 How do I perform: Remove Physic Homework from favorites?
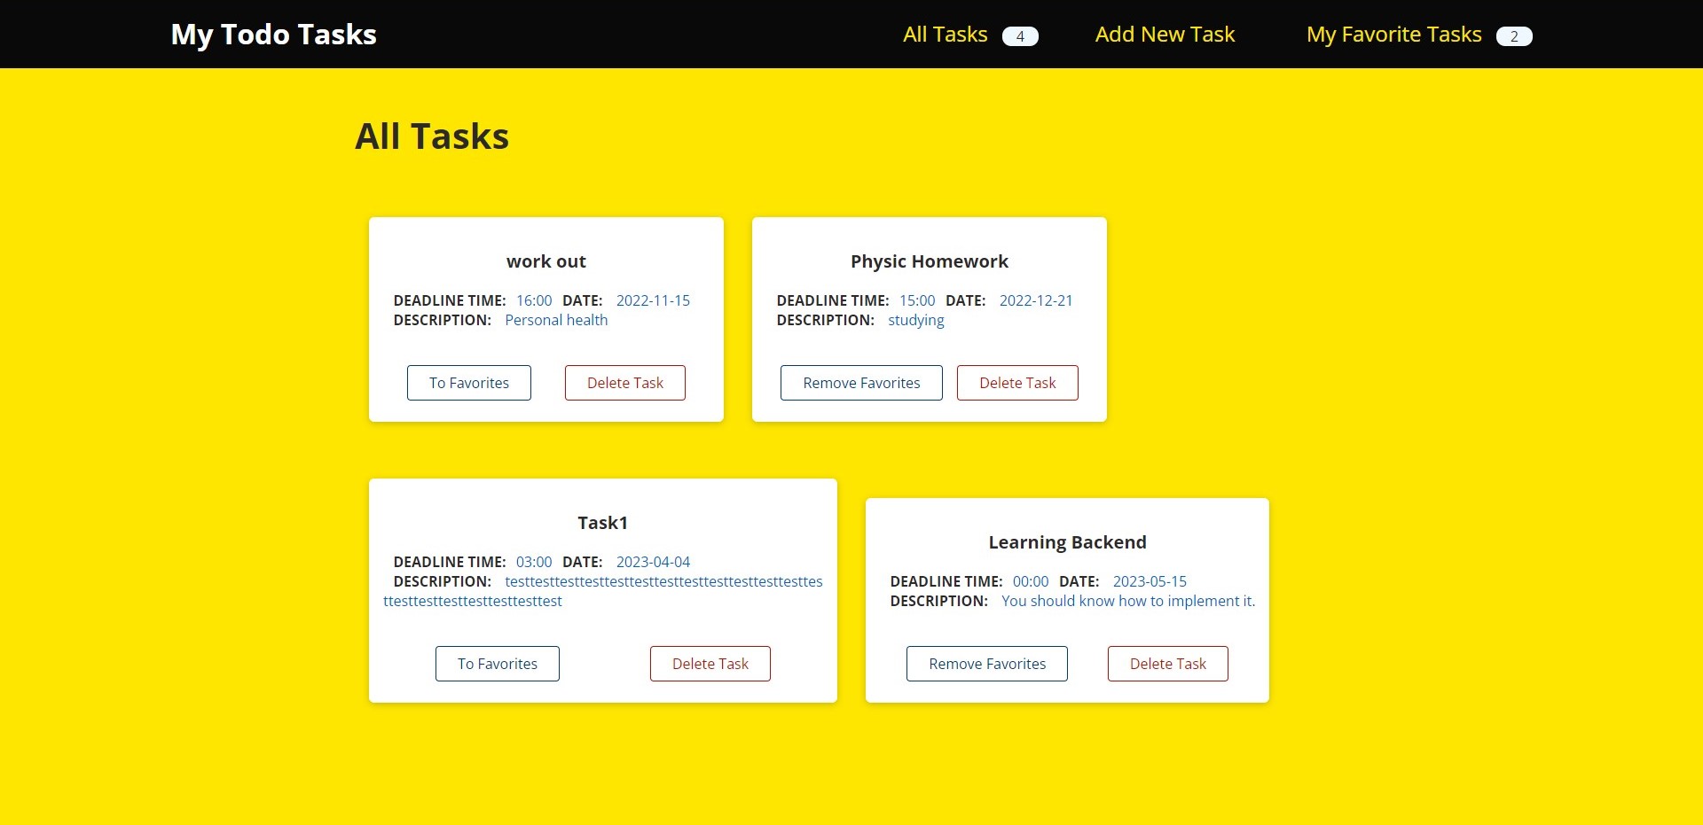tap(860, 382)
